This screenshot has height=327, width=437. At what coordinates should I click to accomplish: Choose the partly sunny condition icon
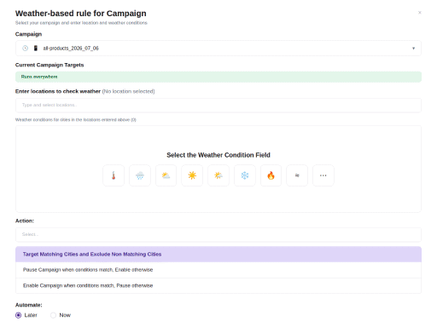coord(218,175)
